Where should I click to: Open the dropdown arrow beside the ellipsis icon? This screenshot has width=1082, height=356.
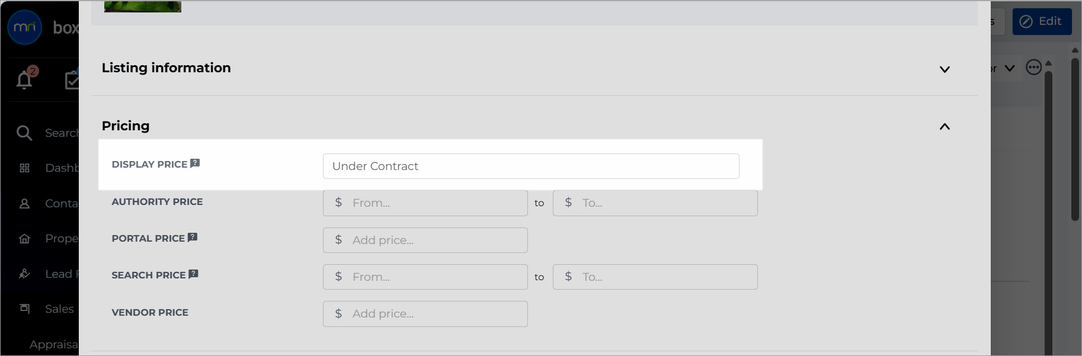pyautogui.click(x=1010, y=68)
